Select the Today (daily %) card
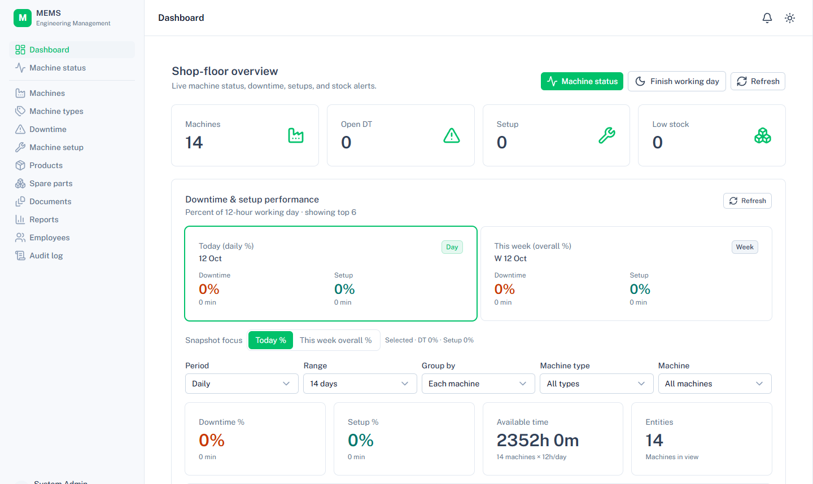The image size is (813, 484). [x=331, y=274]
